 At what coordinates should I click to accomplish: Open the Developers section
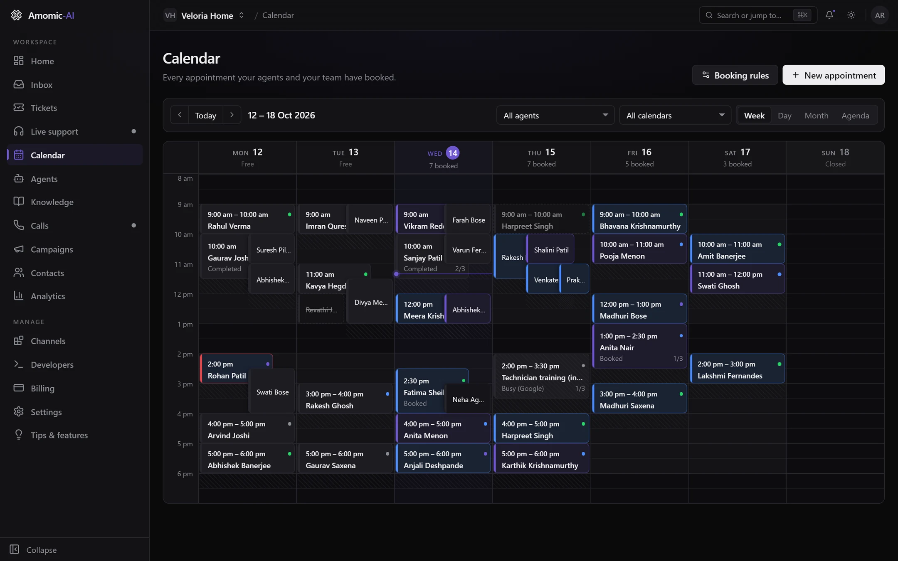pyautogui.click(x=75, y=364)
